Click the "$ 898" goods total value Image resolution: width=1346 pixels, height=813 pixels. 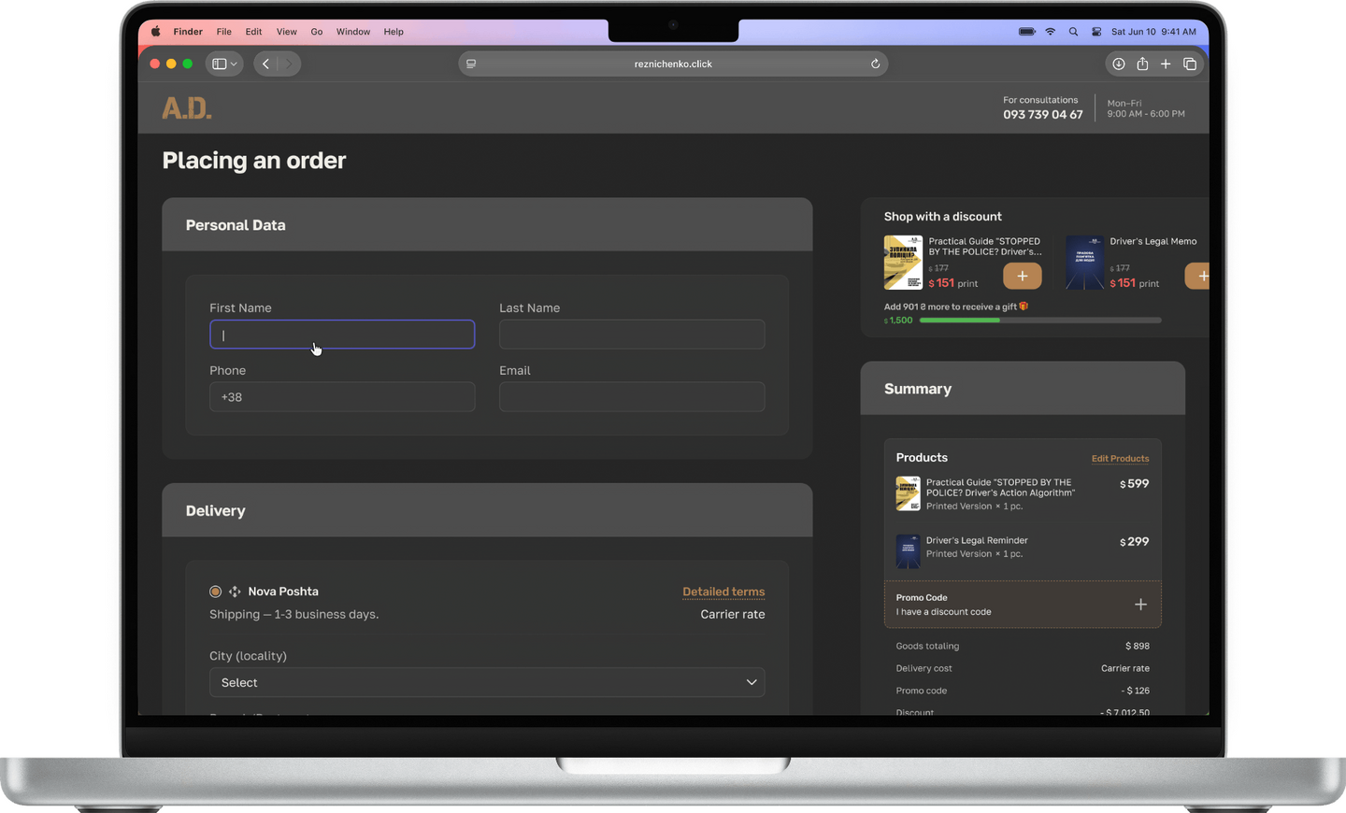pyautogui.click(x=1138, y=646)
